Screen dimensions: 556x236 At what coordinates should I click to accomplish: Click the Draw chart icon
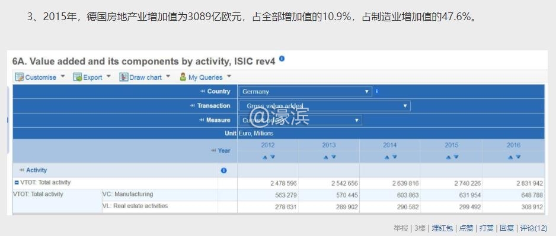coord(123,77)
